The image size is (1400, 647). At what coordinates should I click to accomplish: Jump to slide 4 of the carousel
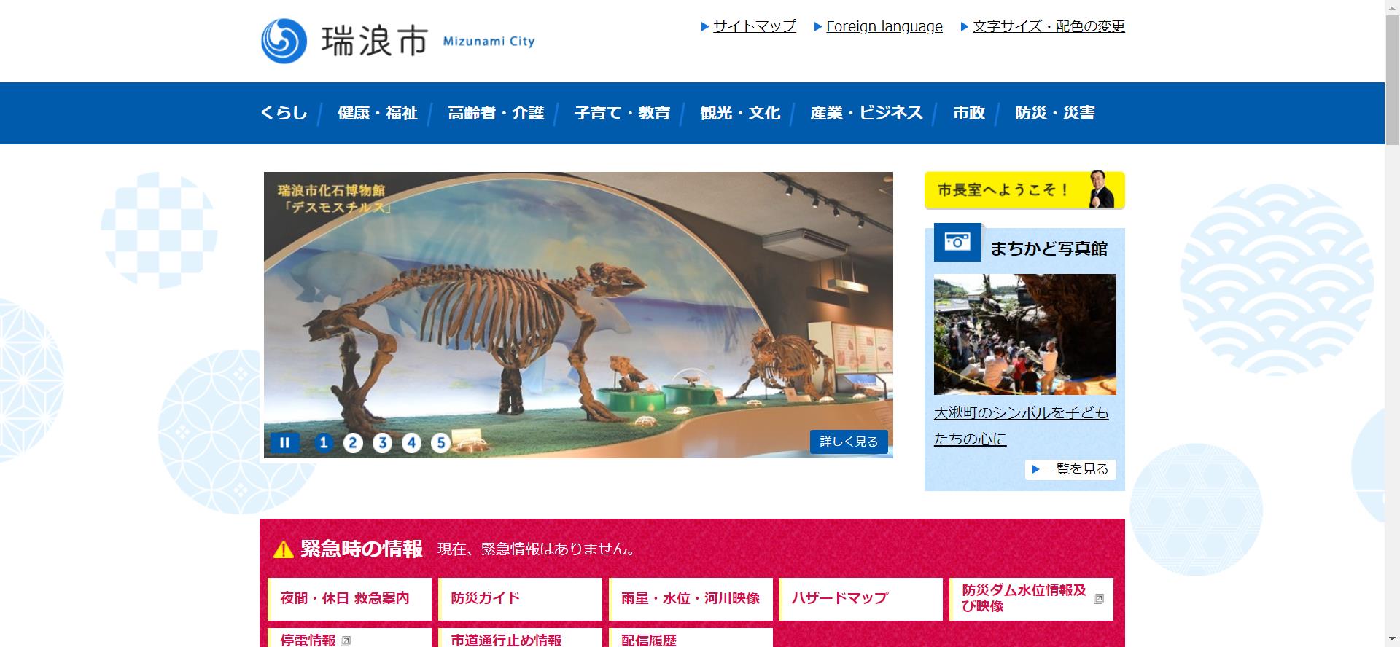click(411, 442)
